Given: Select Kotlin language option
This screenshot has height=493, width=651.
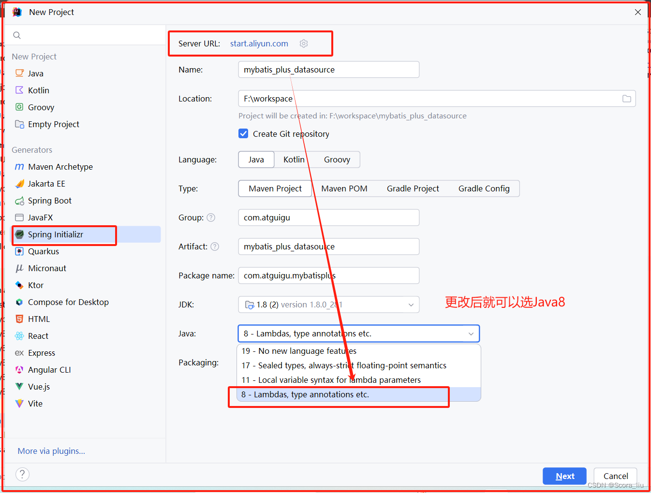Looking at the screenshot, I should [294, 159].
